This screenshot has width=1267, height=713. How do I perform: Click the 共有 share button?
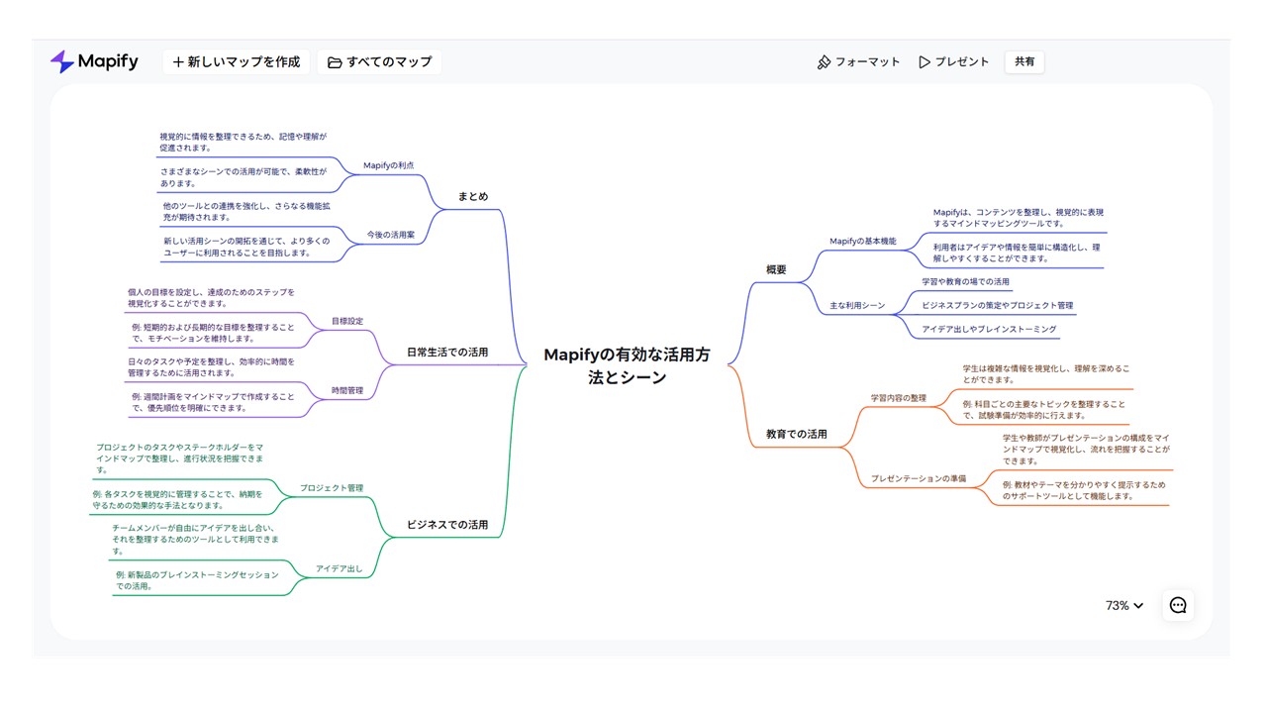[x=1024, y=61]
